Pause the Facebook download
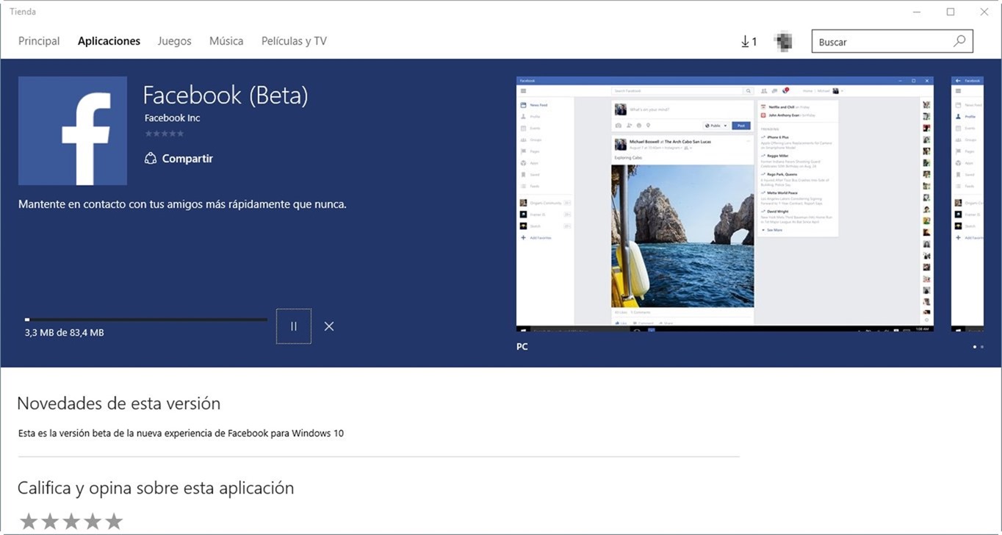Viewport: 1002px width, 535px height. [294, 326]
